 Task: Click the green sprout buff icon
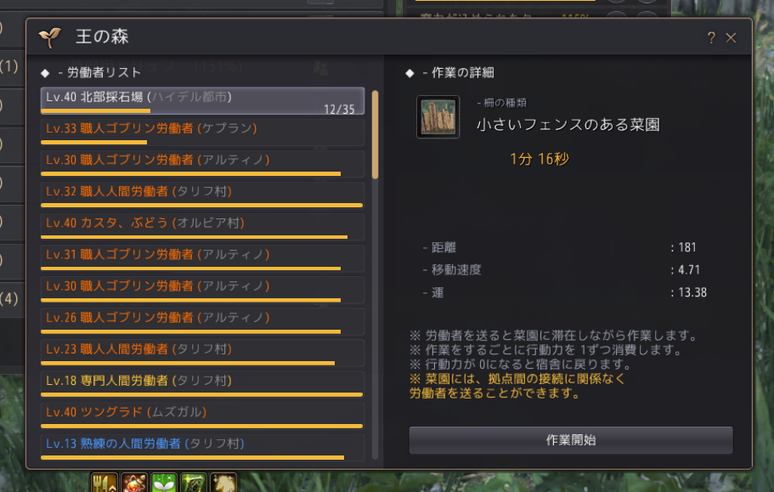point(163,482)
